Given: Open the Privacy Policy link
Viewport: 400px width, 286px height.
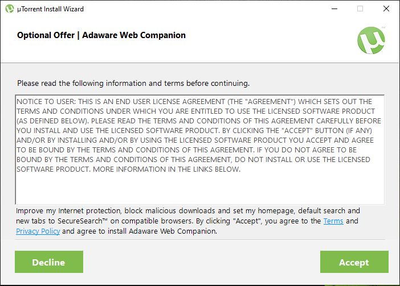Looking at the screenshot, I should point(38,231).
